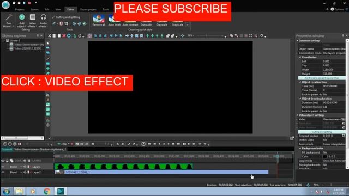This screenshot has width=349, height=196.
Task: Collapse the Coordinates section
Action: 300,57
